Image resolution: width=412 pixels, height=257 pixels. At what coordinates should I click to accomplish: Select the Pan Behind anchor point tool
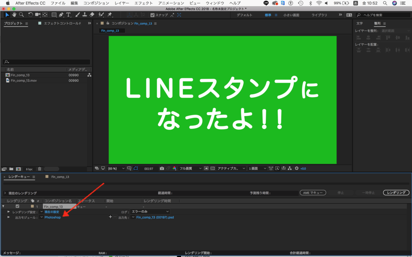pos(45,15)
